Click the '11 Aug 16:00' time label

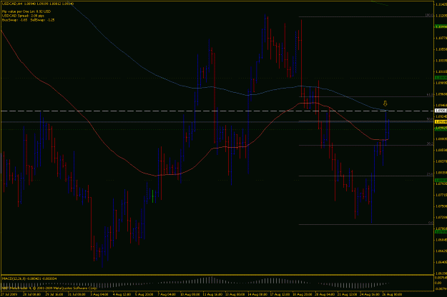tap(212, 294)
